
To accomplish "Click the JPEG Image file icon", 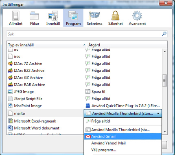I will (x=11, y=92).
